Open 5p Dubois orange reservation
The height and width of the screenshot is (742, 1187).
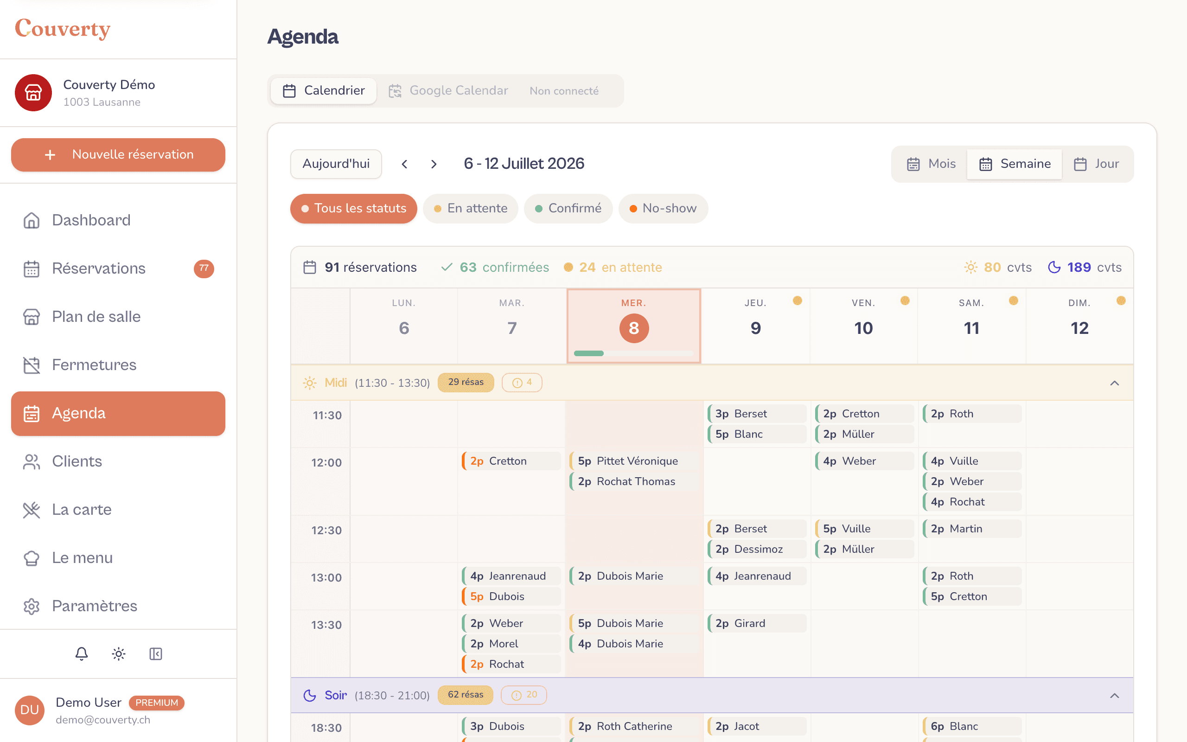(511, 596)
